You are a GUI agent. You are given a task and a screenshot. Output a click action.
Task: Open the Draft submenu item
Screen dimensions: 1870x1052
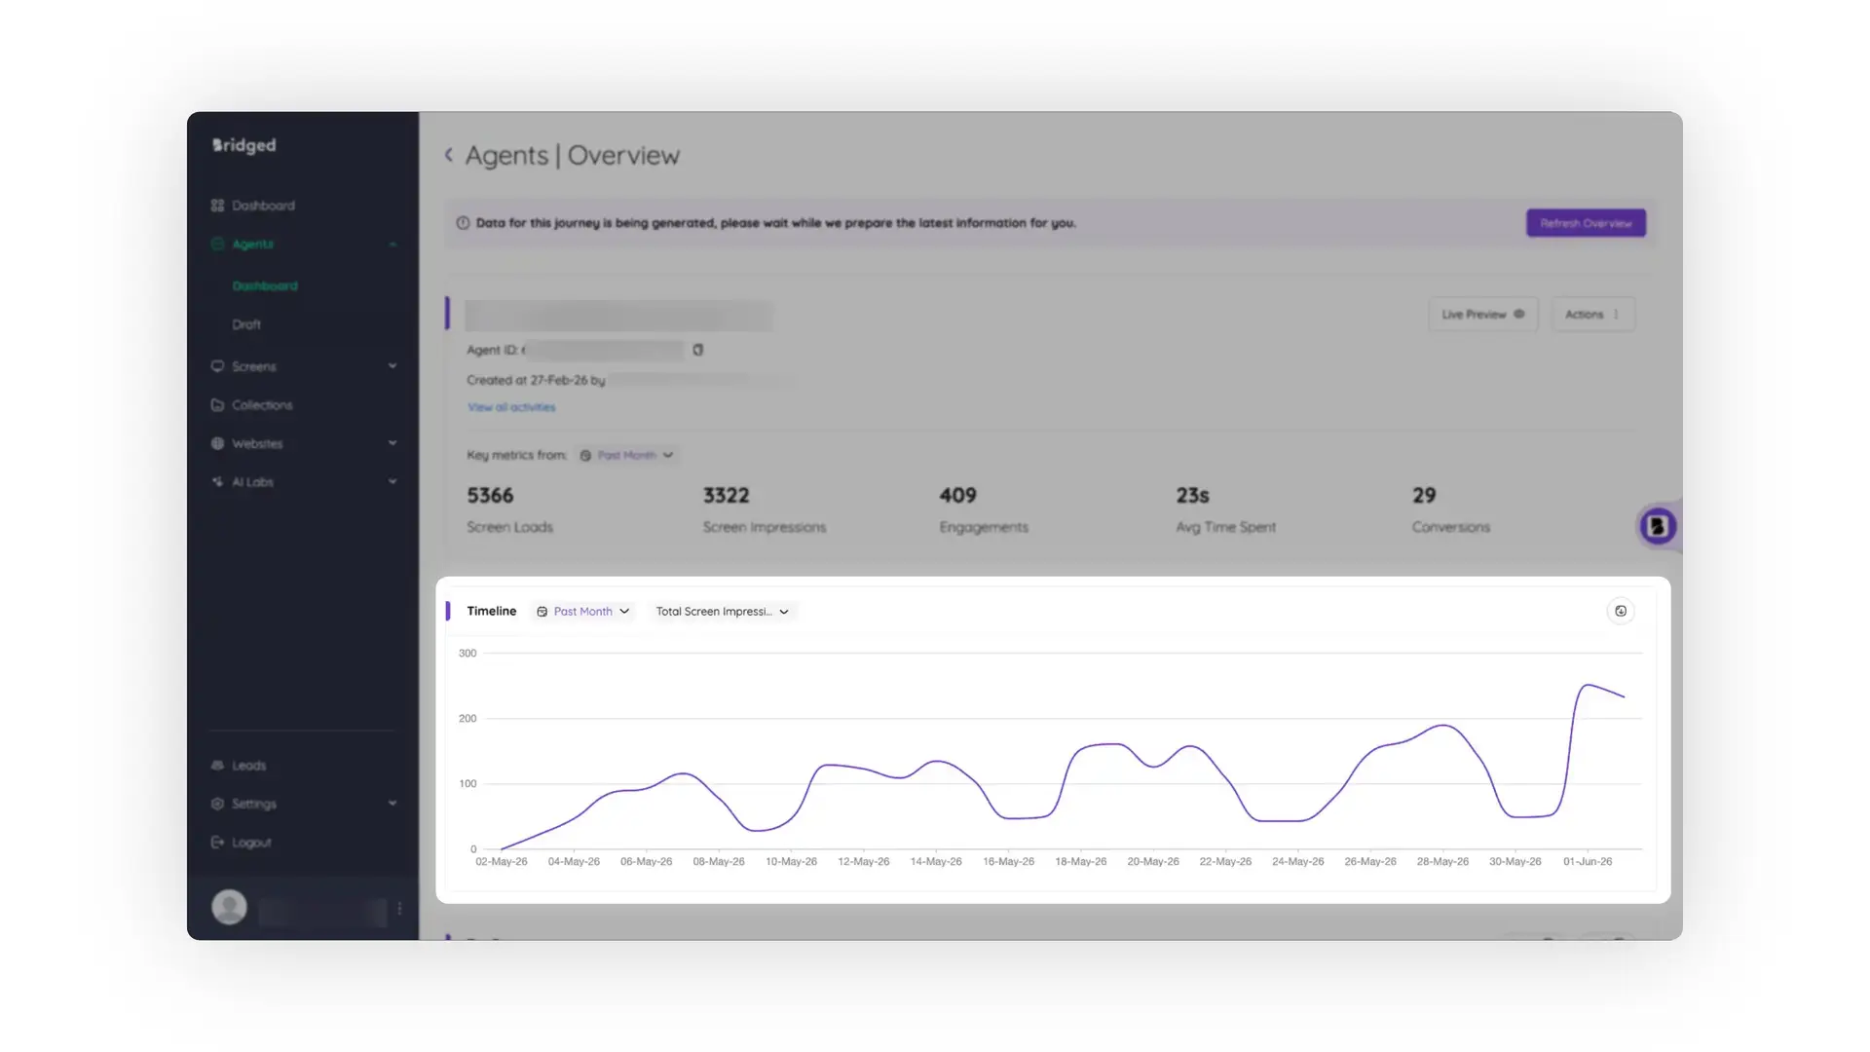point(246,324)
